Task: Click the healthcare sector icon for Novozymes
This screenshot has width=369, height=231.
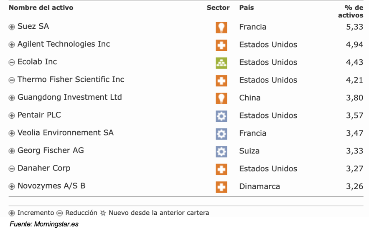Action: point(221,187)
